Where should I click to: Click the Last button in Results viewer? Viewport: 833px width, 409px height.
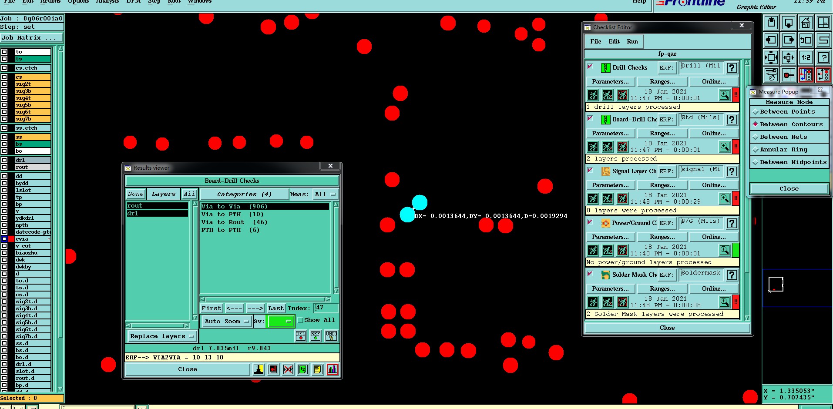(276, 308)
